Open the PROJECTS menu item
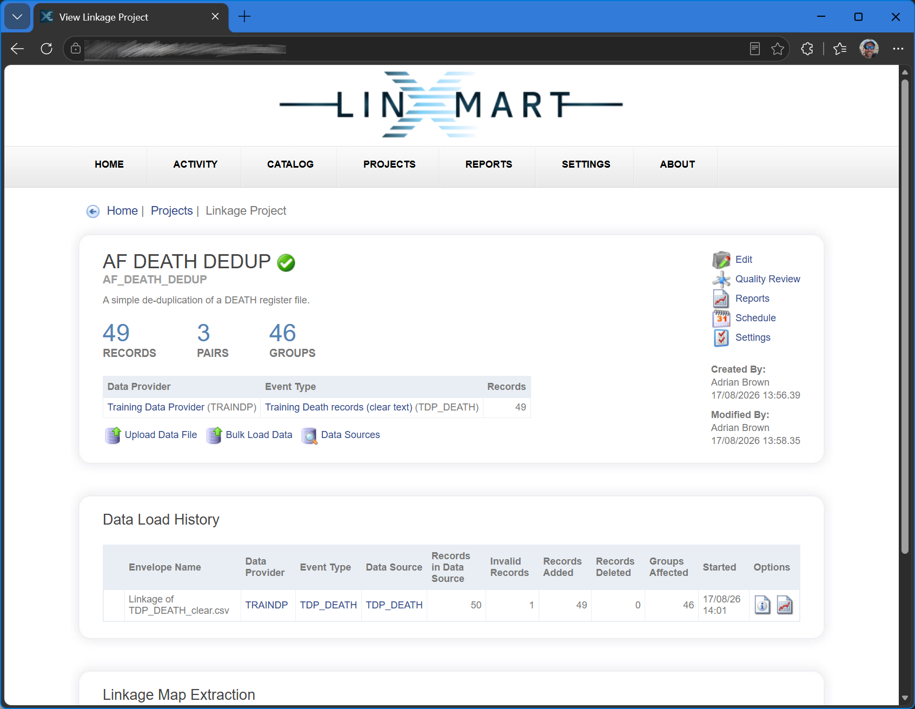The width and height of the screenshot is (915, 709). click(x=389, y=164)
